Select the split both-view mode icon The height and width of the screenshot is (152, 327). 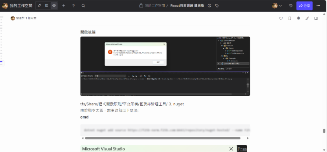click(x=47, y=5)
